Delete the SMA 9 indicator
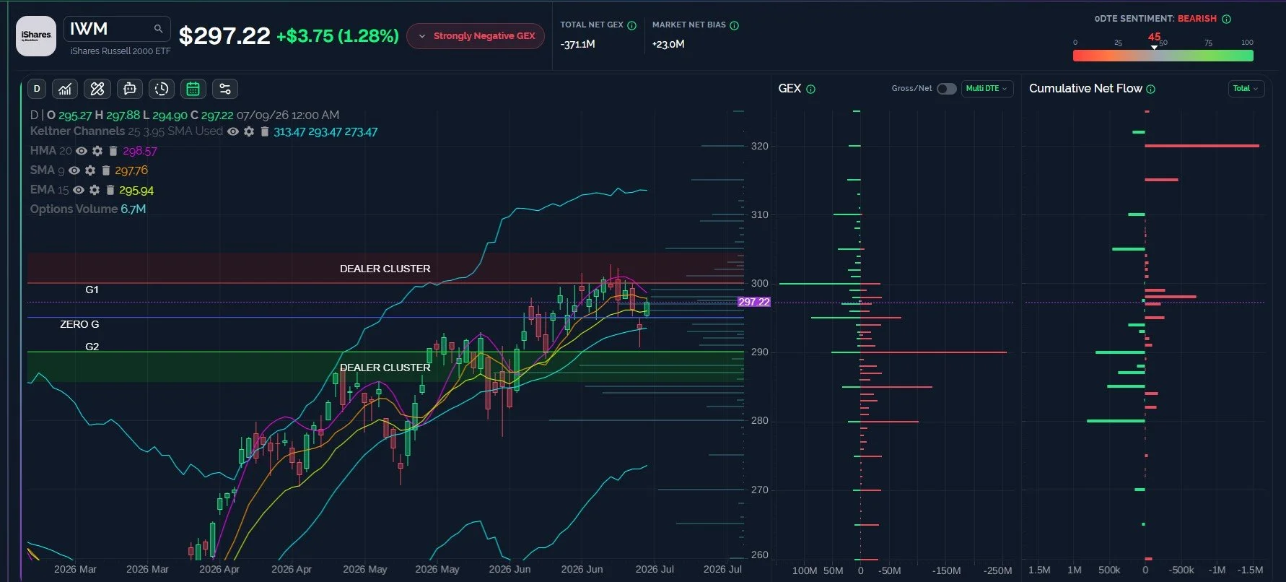The image size is (1286, 582). [x=106, y=170]
